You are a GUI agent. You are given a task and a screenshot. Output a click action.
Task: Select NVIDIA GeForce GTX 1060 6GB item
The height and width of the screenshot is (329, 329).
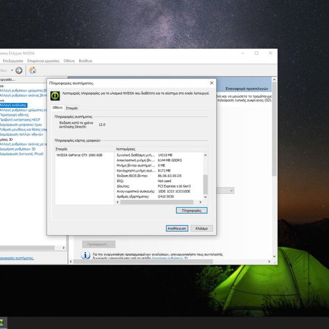click(x=80, y=155)
